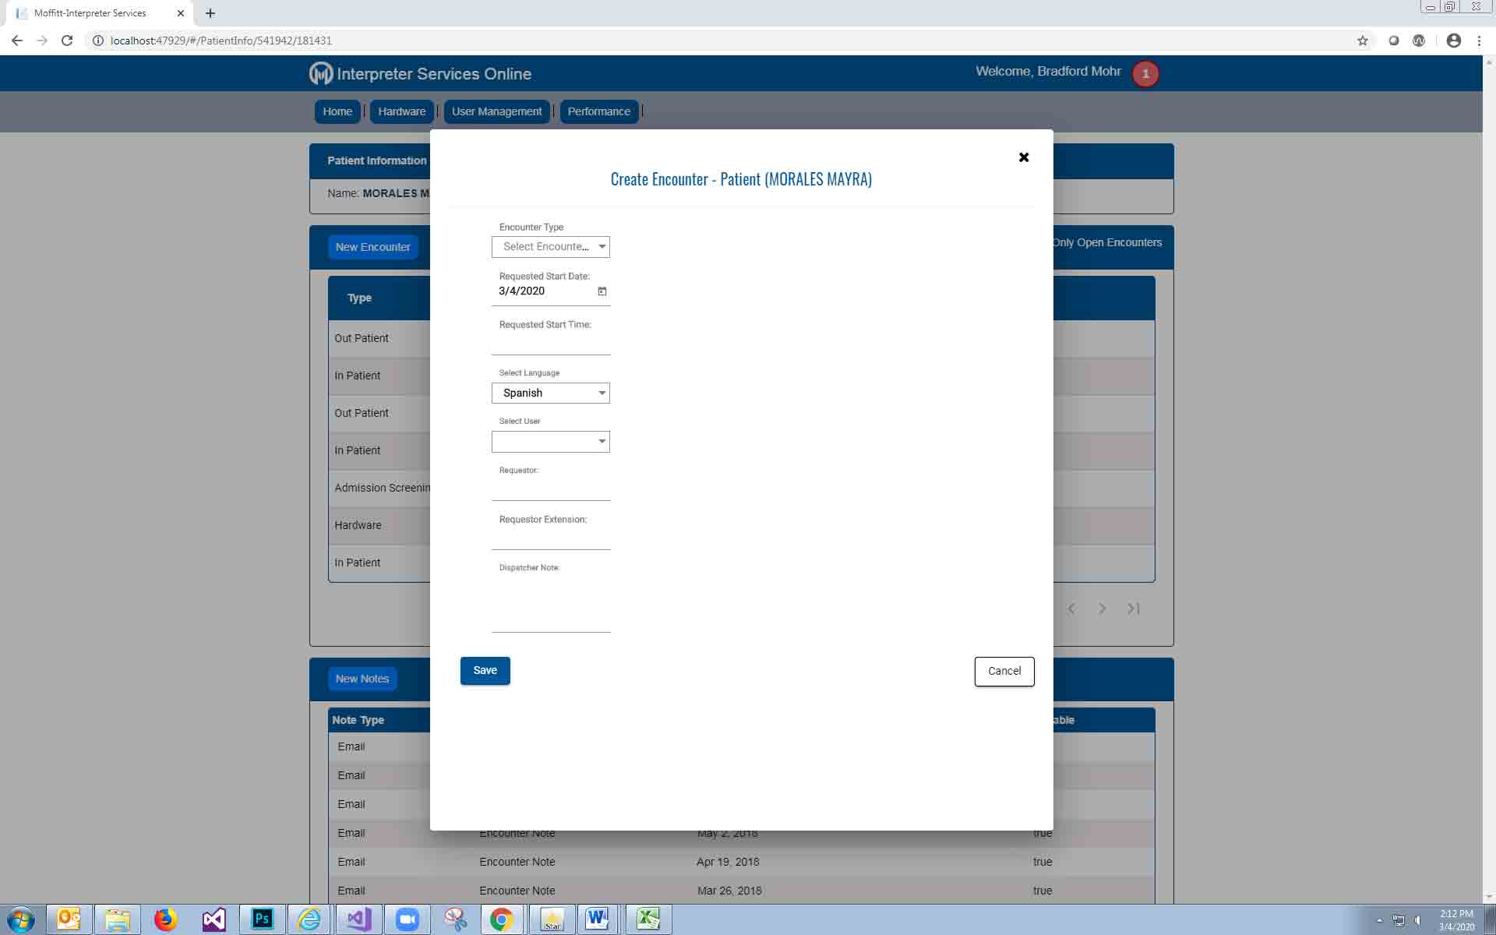This screenshot has height=935, width=1496.
Task: Focus the Dispatcher Note text area
Action: [x=551, y=604]
